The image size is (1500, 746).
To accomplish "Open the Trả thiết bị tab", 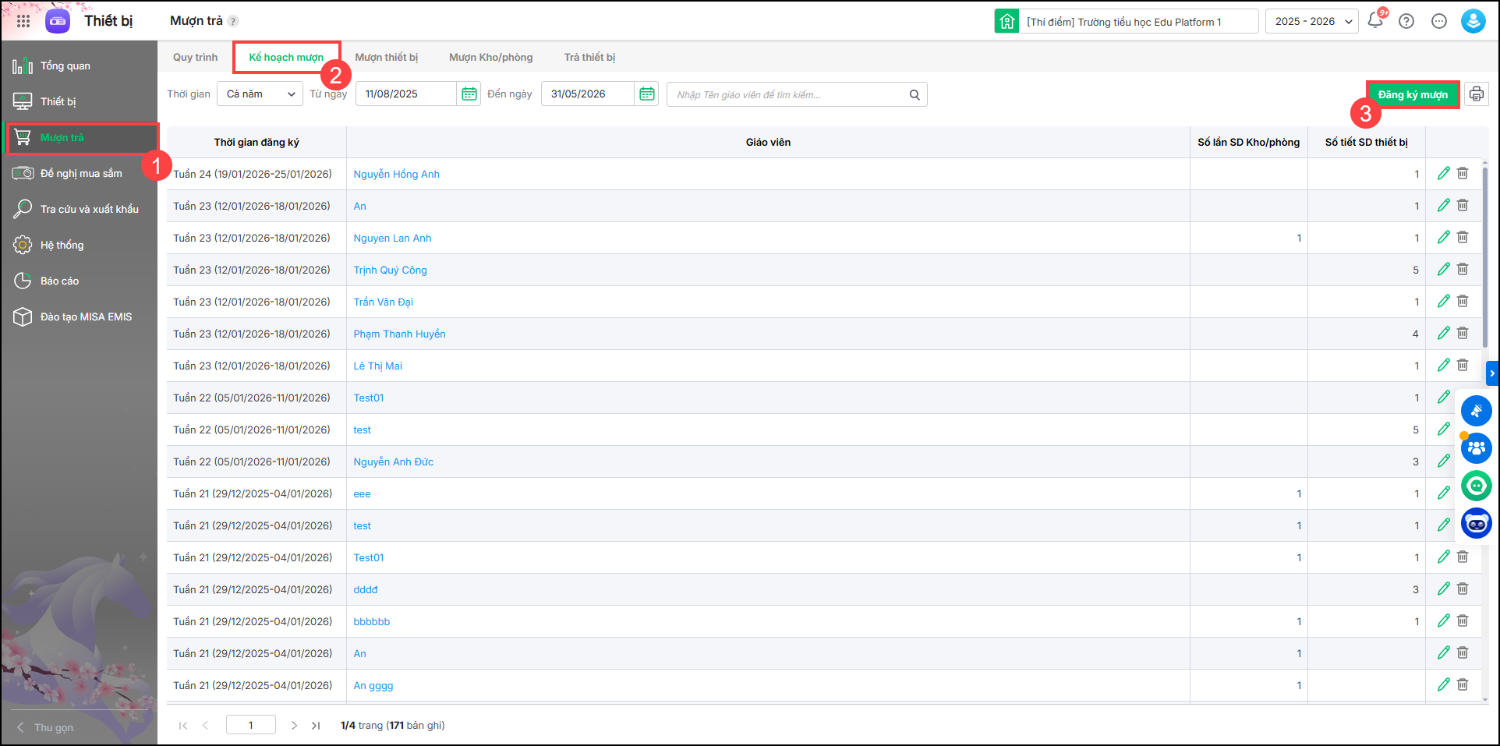I will coord(589,57).
